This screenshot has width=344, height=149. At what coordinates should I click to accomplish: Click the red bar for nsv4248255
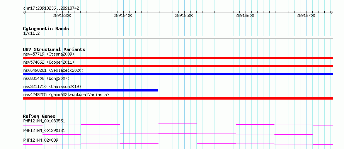pyautogui.click(x=178, y=98)
